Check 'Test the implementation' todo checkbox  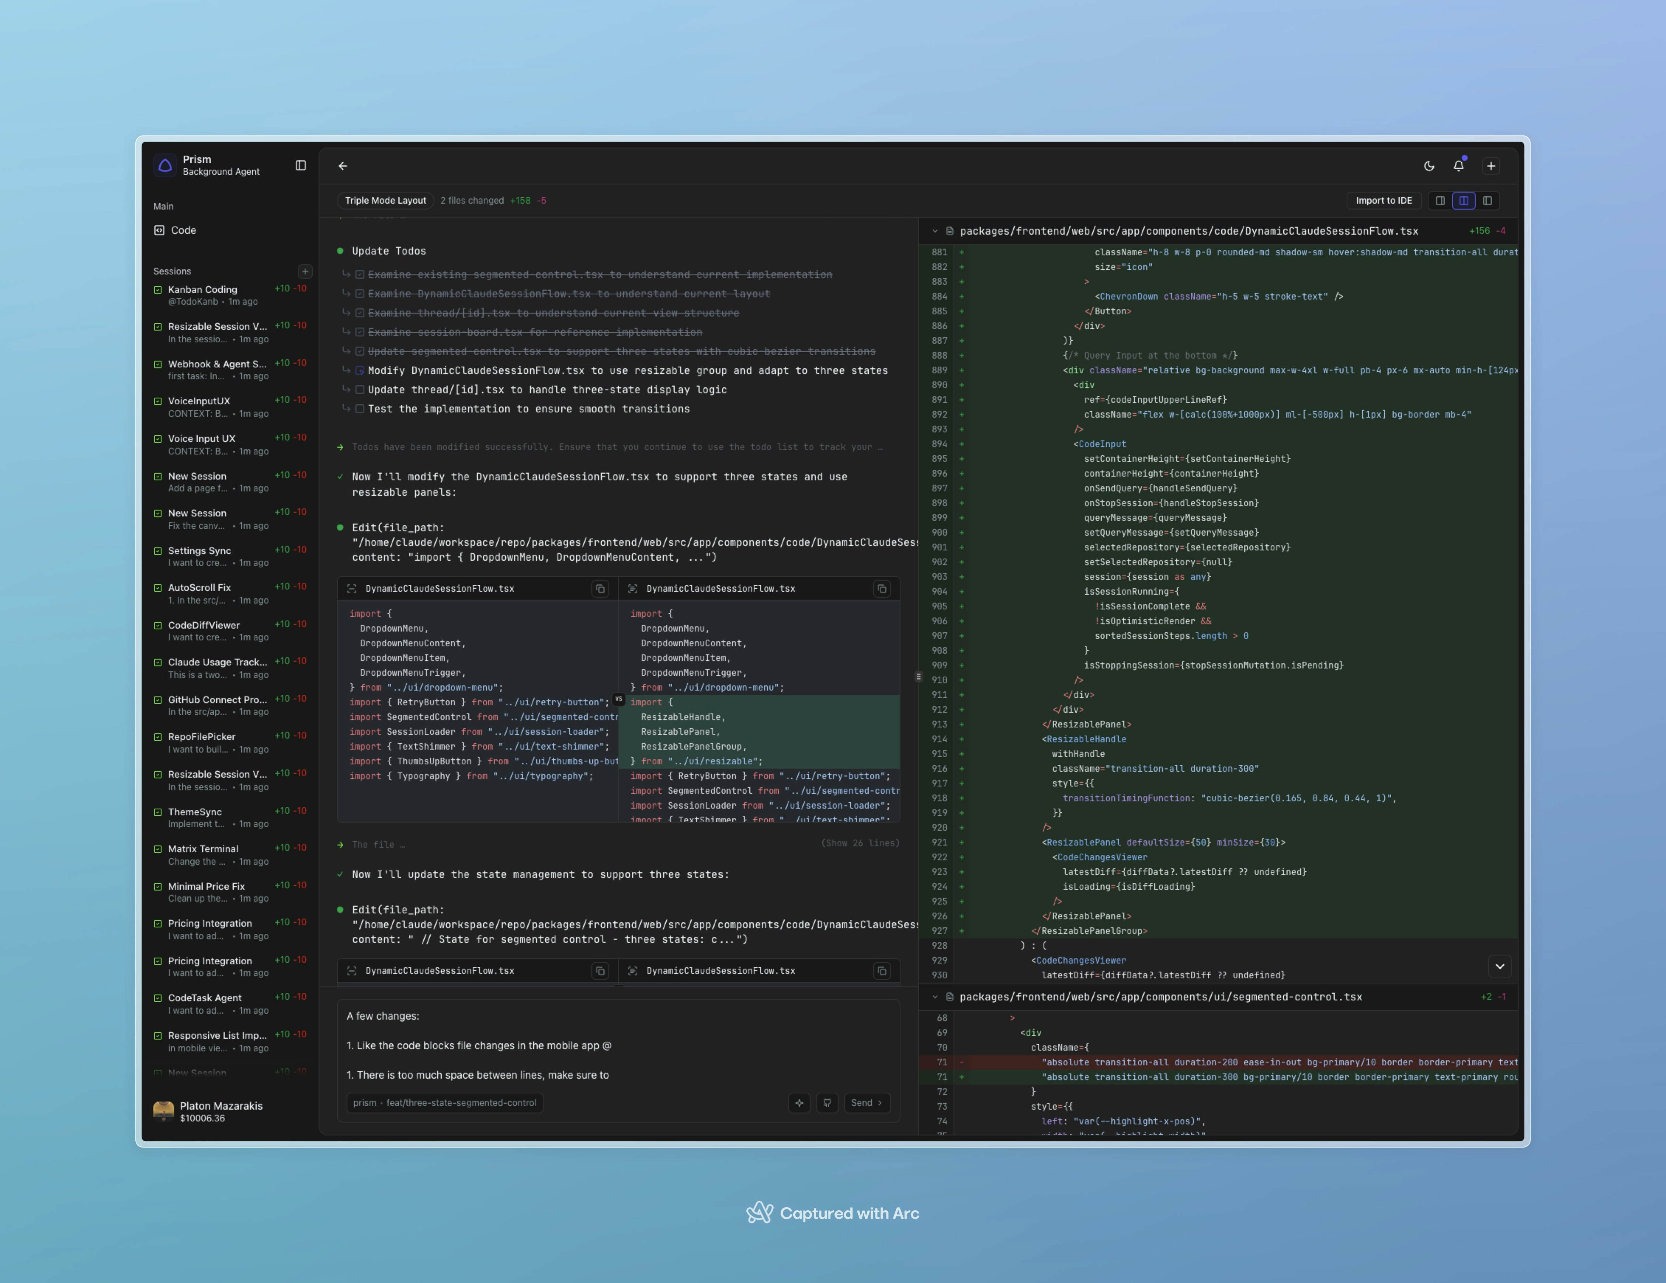359,408
